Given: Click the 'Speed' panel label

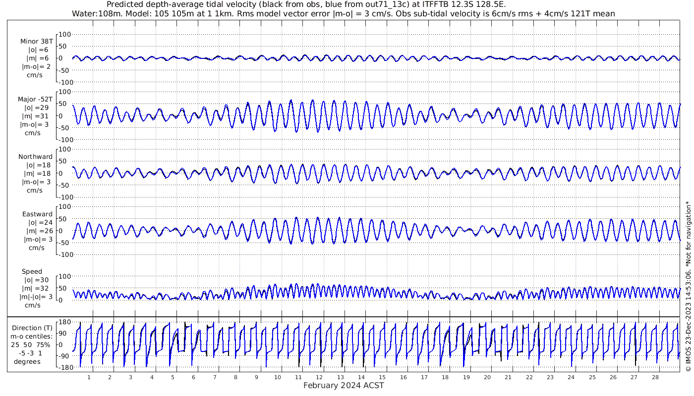Looking at the screenshot, I should [32, 272].
